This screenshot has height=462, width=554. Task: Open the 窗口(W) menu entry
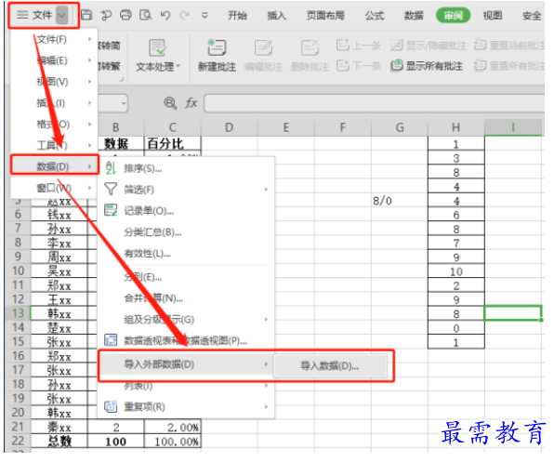[53, 188]
